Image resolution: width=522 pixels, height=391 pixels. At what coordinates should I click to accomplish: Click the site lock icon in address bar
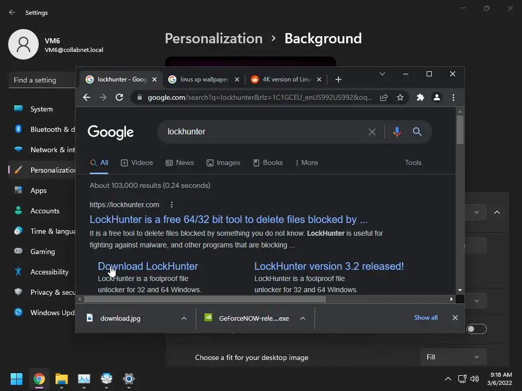coord(140,97)
